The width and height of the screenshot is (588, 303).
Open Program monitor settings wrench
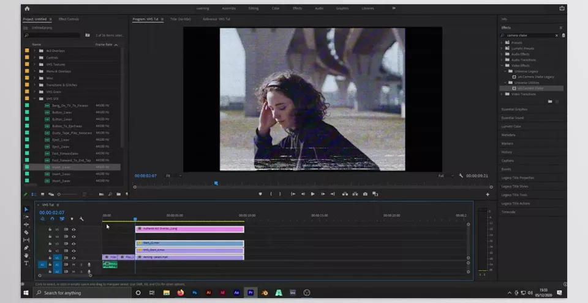click(461, 175)
